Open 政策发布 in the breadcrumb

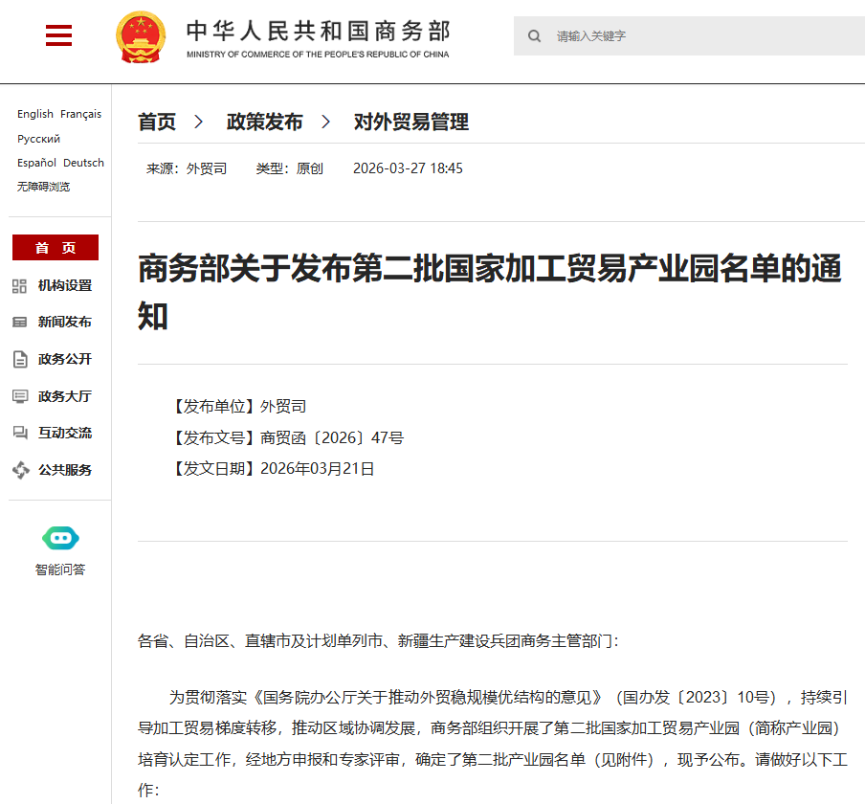click(264, 123)
